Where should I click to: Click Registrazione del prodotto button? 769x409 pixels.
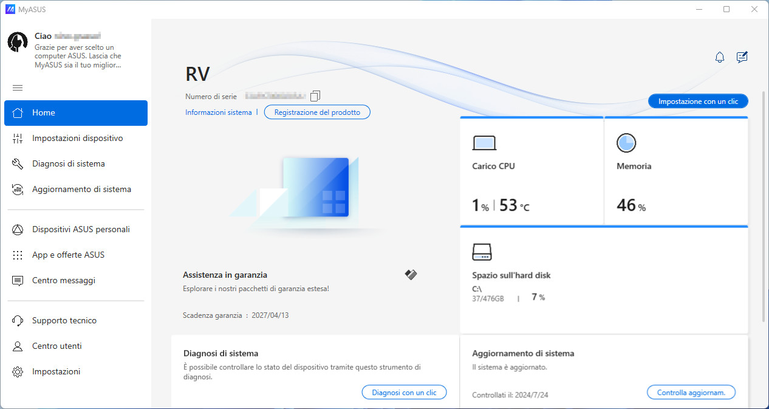tap(317, 112)
